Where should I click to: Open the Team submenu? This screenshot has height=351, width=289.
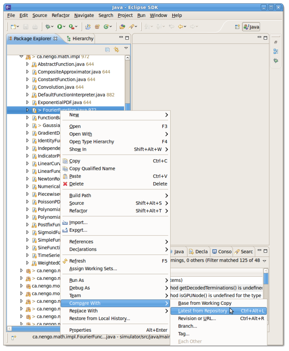[115, 296]
